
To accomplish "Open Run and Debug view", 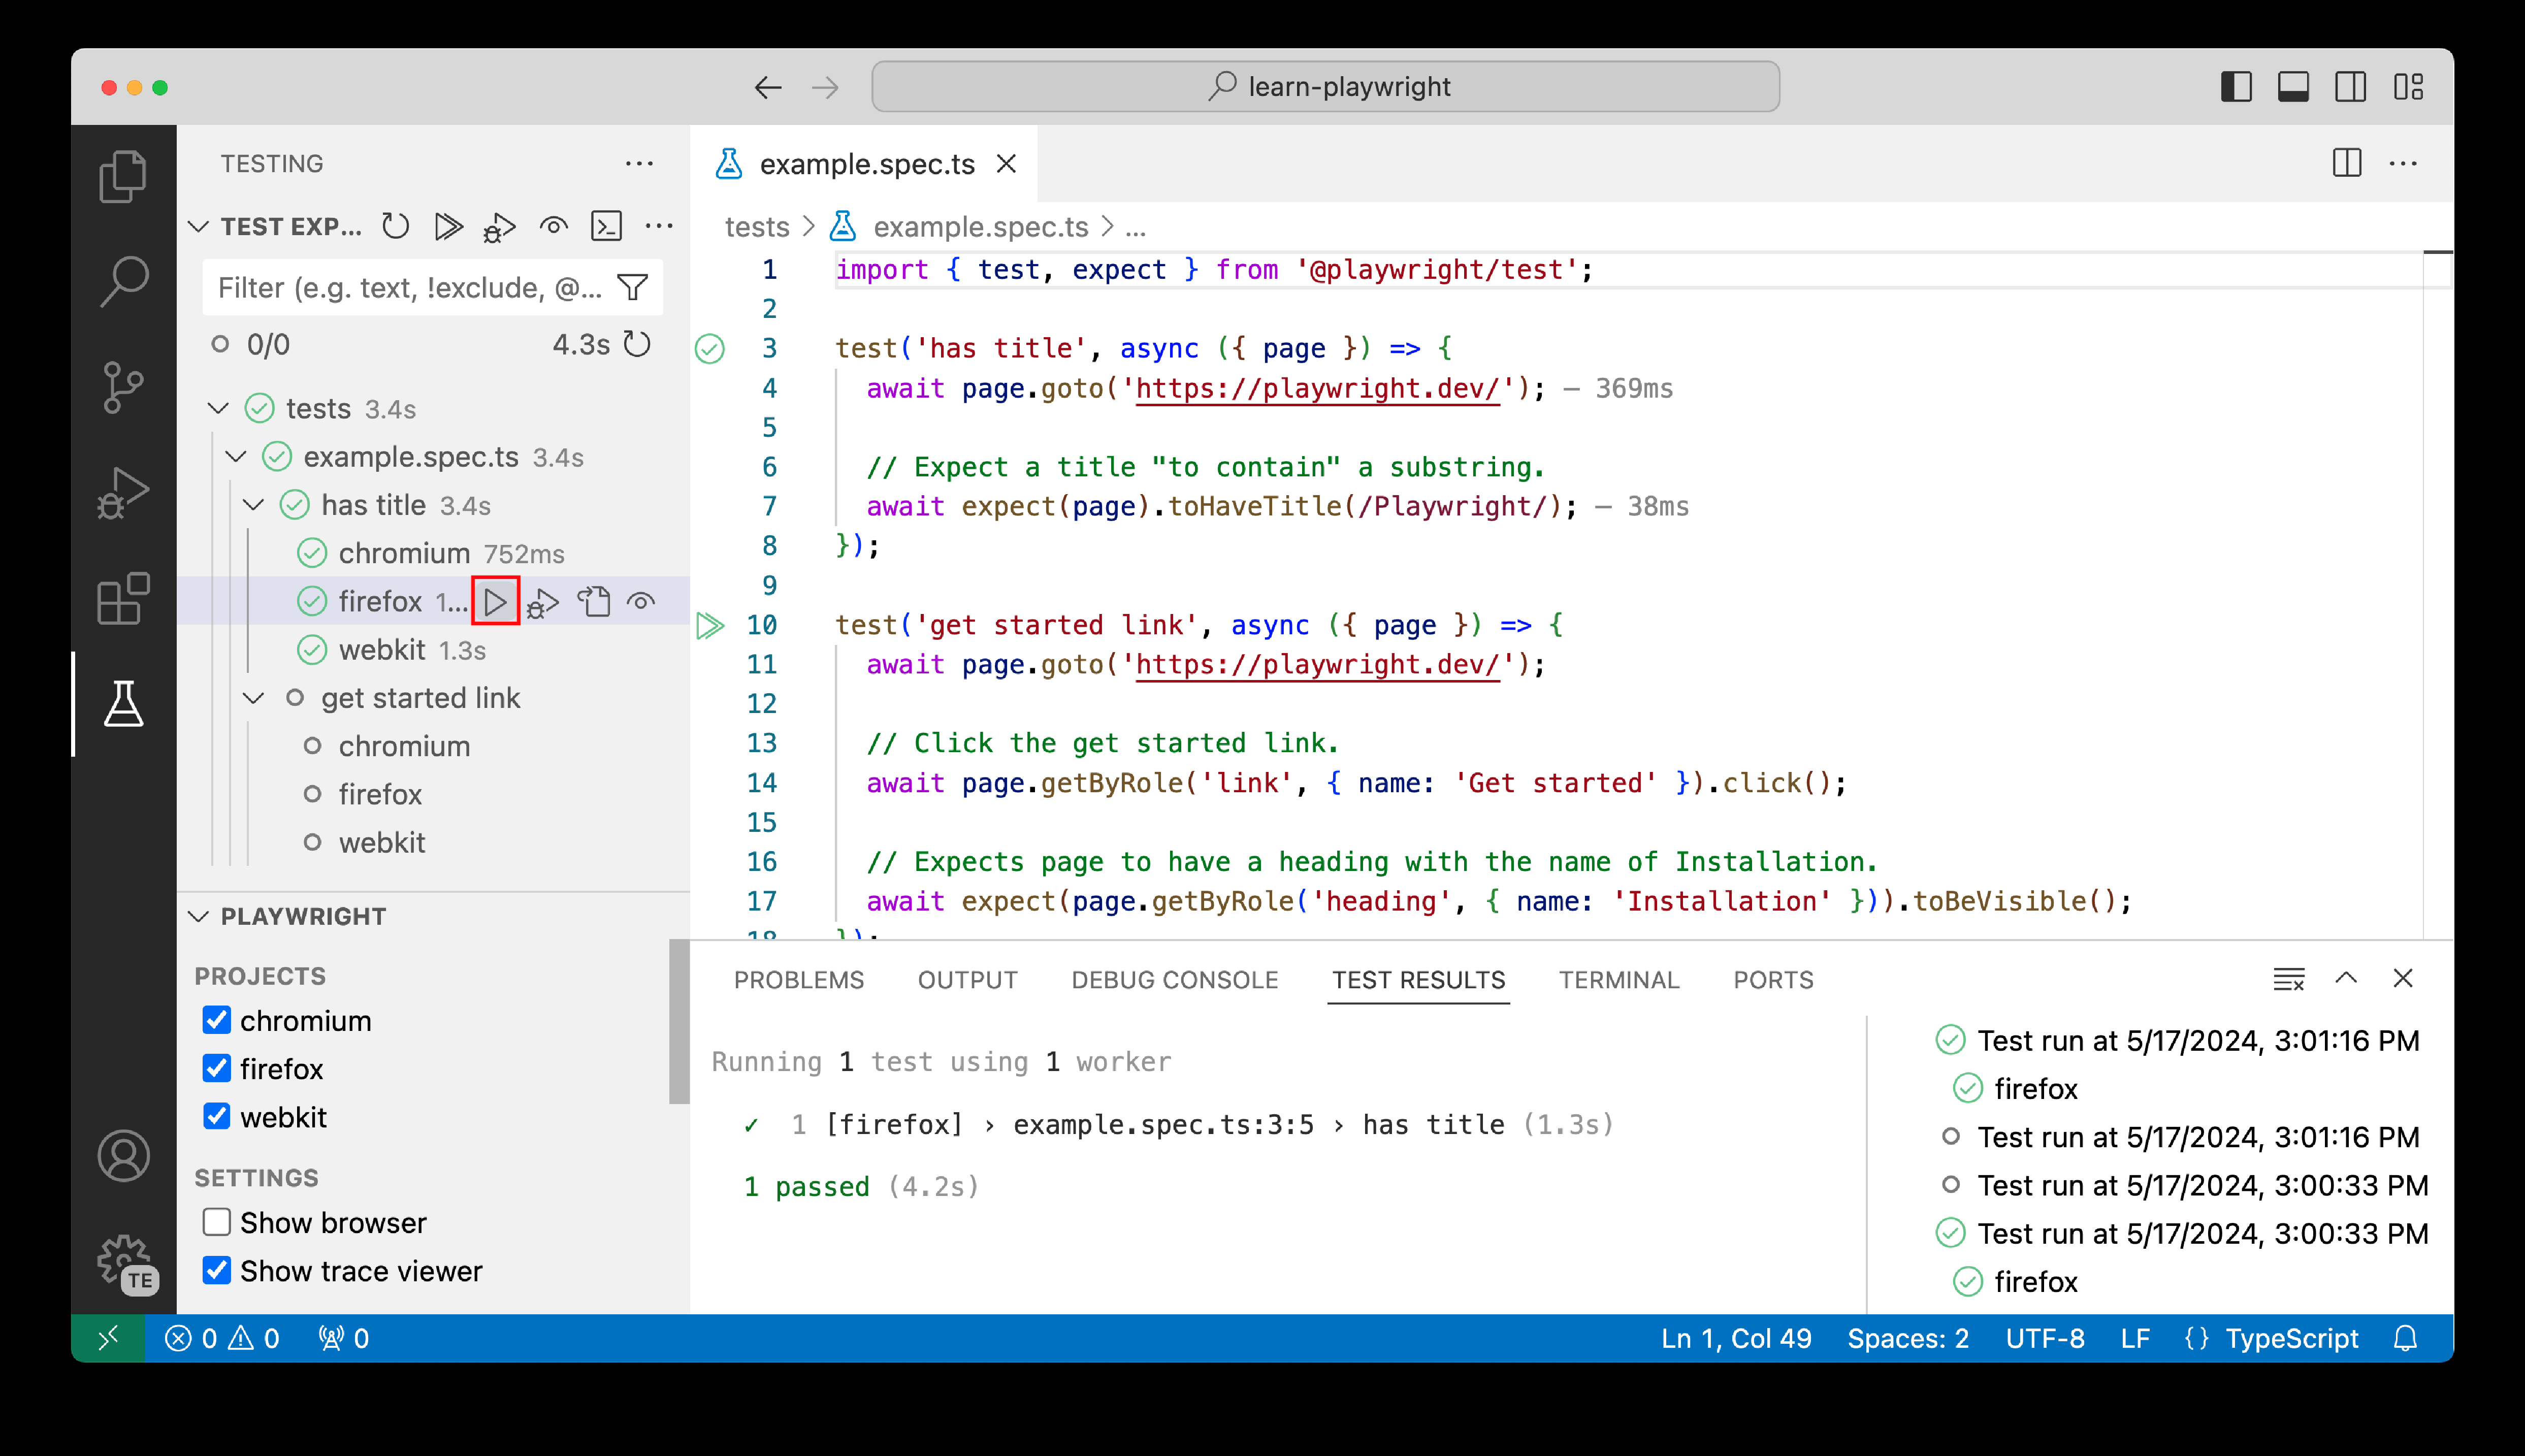I will click(x=123, y=493).
